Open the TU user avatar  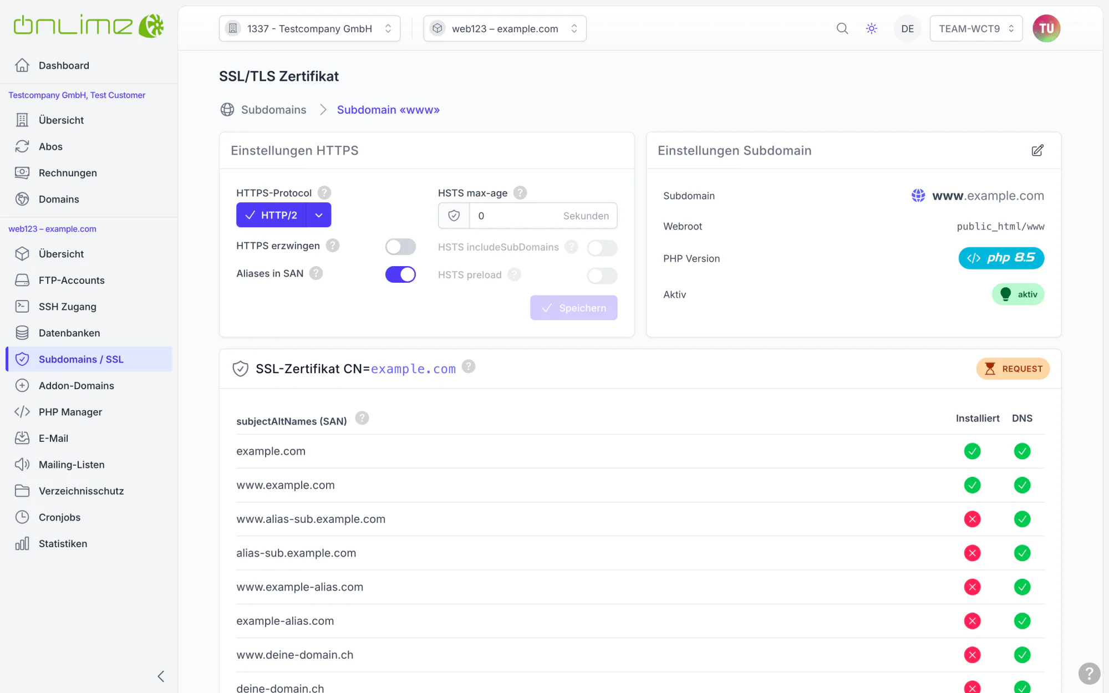(x=1046, y=28)
